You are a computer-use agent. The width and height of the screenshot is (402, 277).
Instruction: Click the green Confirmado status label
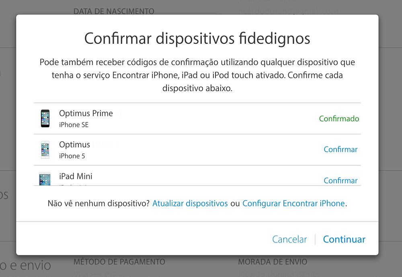[339, 118]
